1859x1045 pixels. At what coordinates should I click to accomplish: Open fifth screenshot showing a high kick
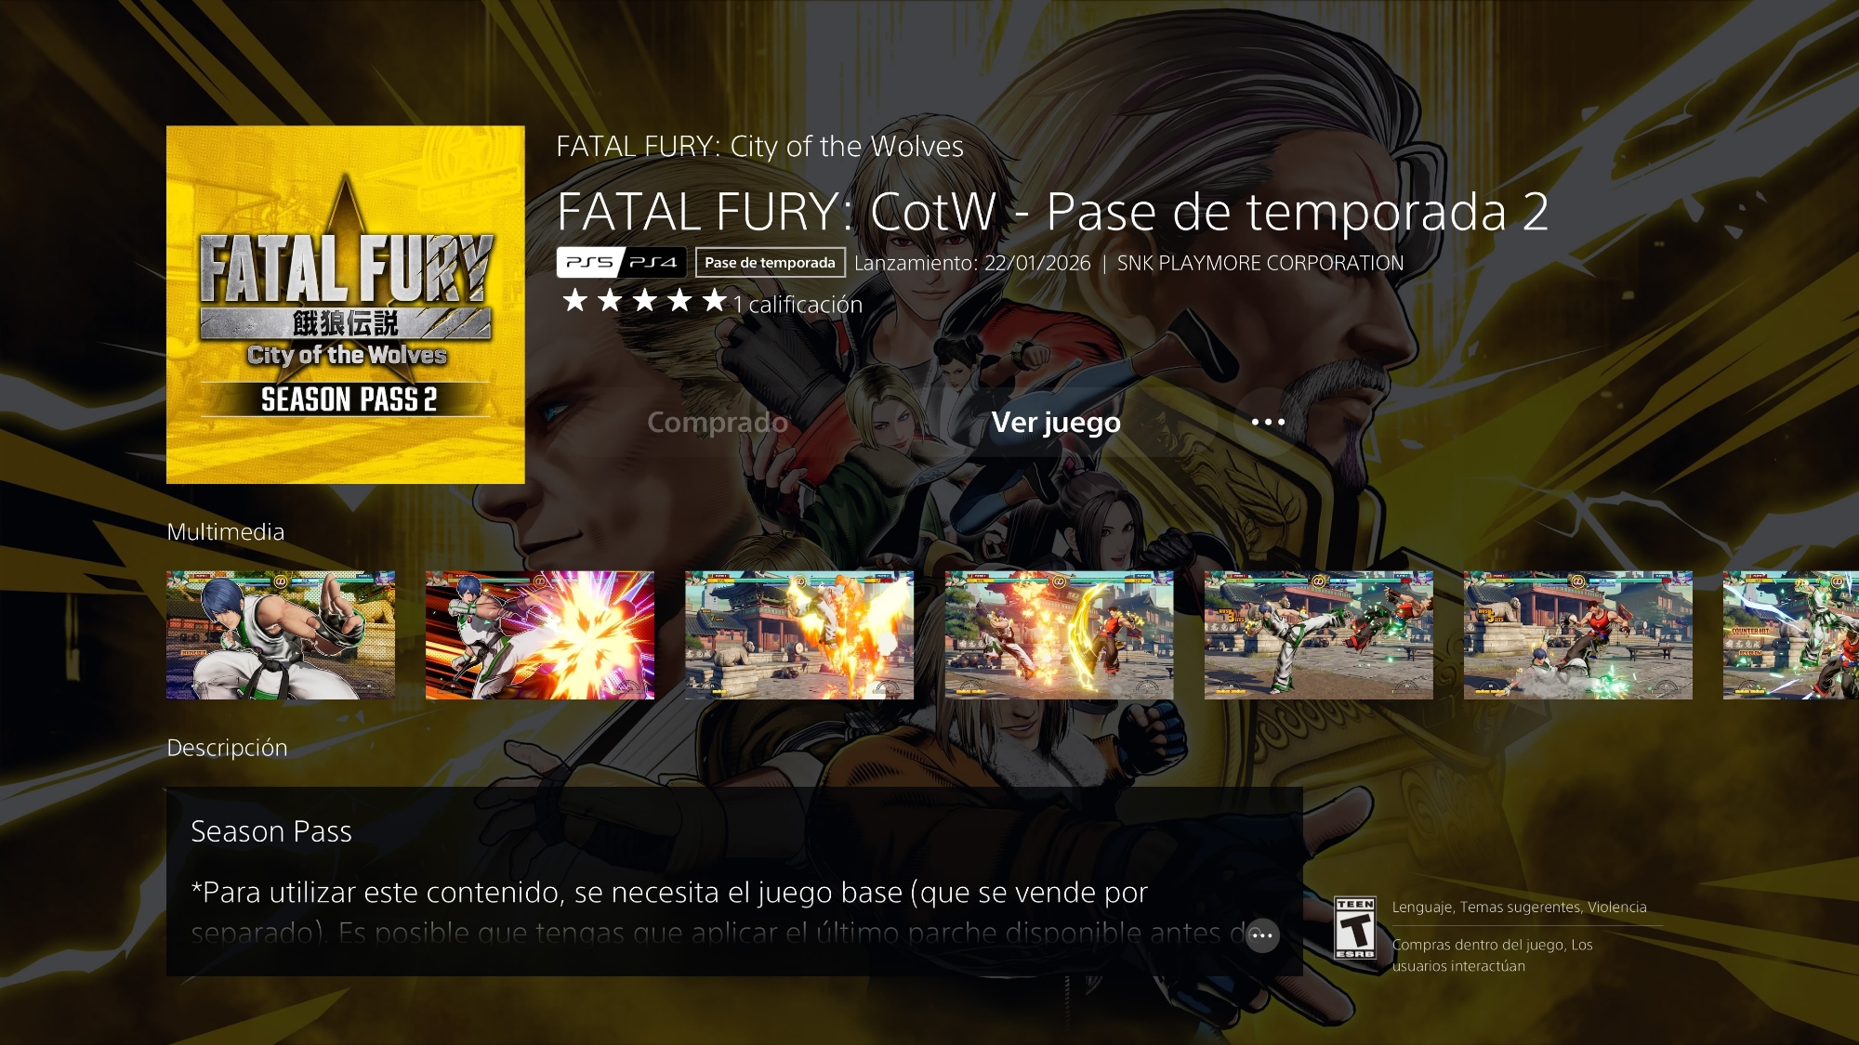point(1319,635)
